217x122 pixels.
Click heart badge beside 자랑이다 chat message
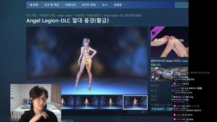(175, 84)
